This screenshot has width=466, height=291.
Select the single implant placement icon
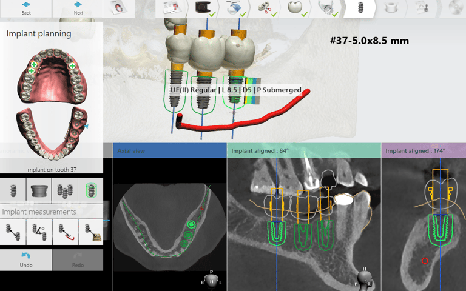(13, 190)
